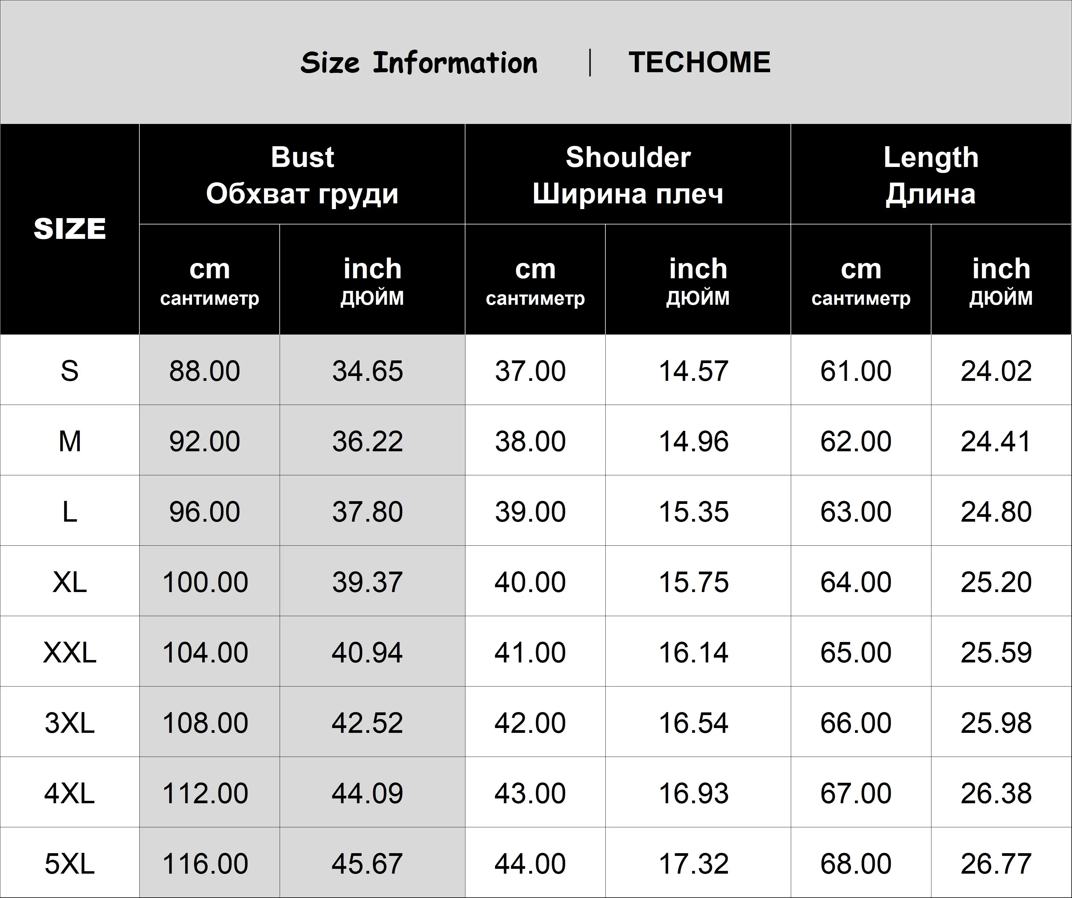Image resolution: width=1072 pixels, height=898 pixels.
Task: Click the Shoulder column header
Action: coord(628,175)
